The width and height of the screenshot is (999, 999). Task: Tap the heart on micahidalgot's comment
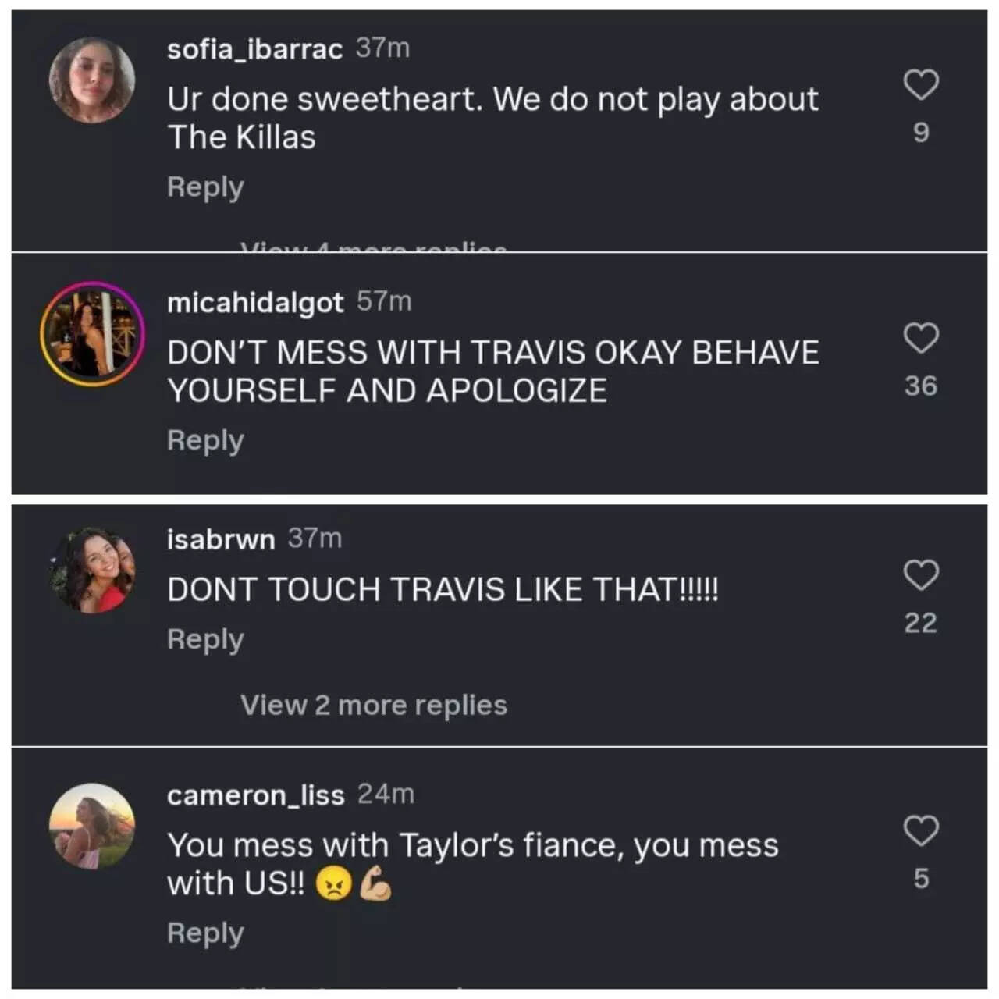(923, 337)
